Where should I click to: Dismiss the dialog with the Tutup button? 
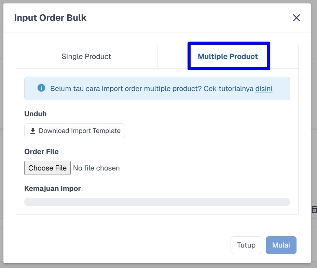pyautogui.click(x=246, y=245)
